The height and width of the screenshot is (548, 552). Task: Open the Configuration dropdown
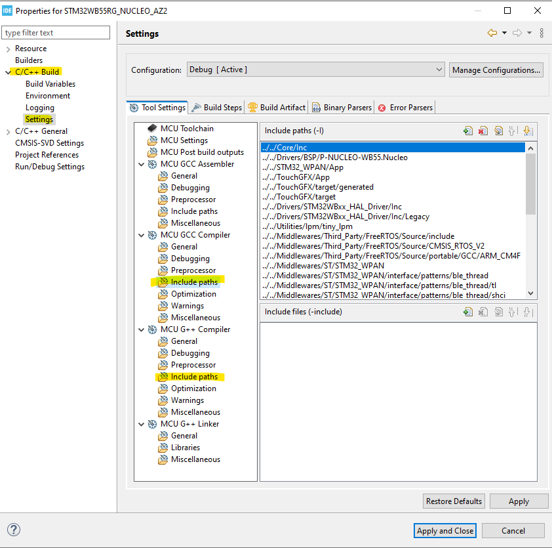316,70
